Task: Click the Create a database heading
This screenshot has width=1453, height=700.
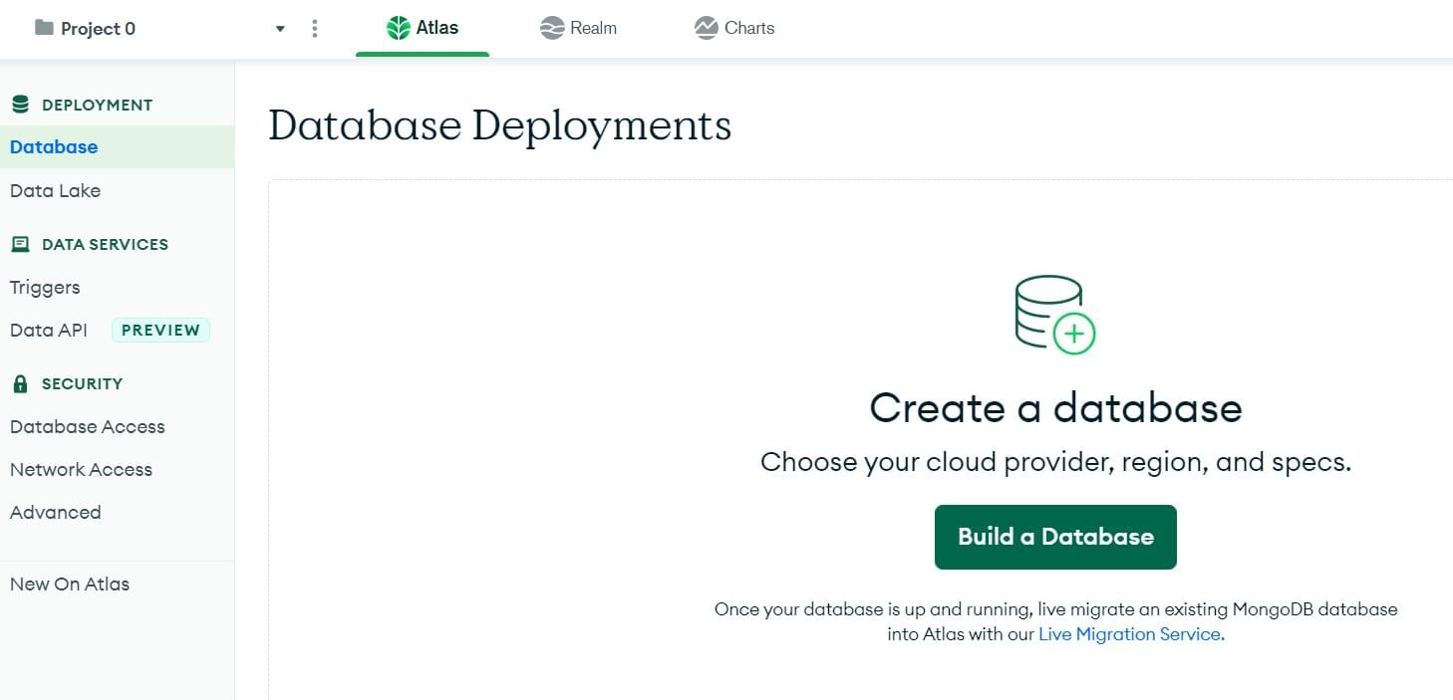Action: (1055, 407)
